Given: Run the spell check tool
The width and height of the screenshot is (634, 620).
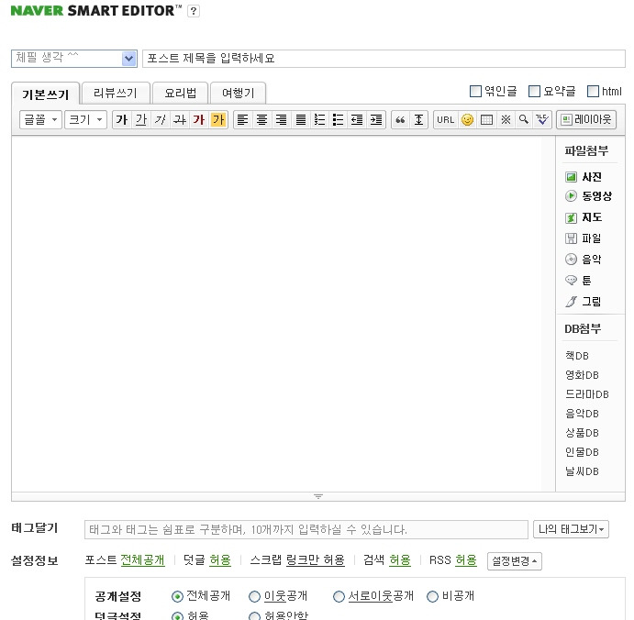Looking at the screenshot, I should pyautogui.click(x=542, y=119).
